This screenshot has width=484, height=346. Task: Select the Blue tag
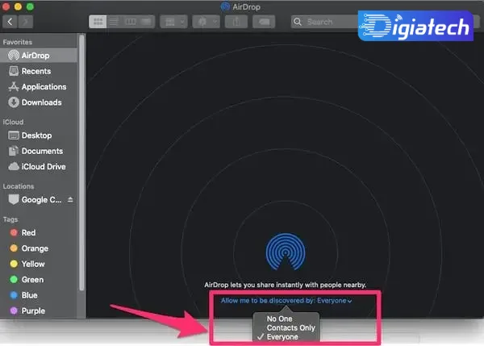point(38,295)
